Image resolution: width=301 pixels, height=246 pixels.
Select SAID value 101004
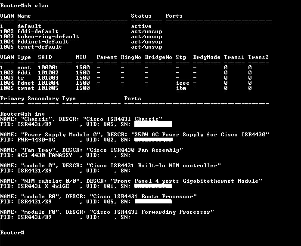coord(48,83)
